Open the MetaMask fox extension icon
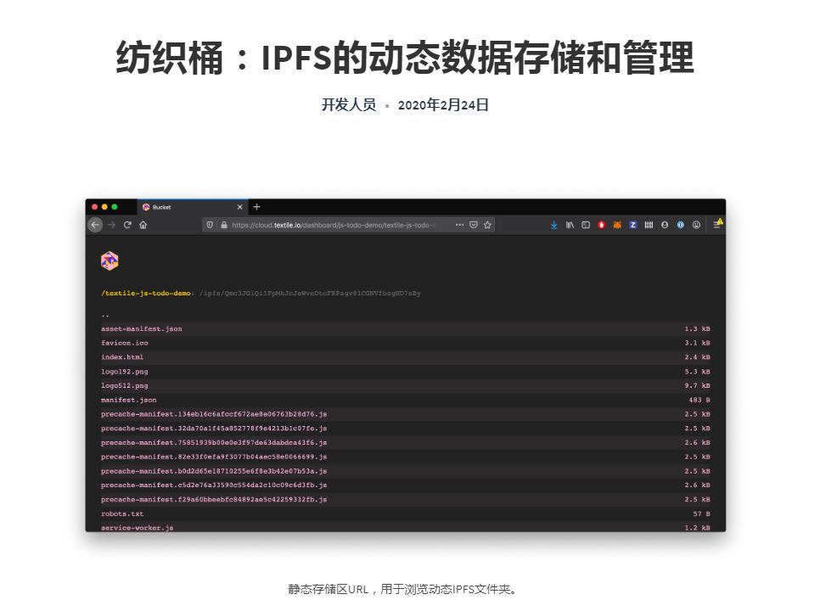Image resolution: width=820 pixels, height=611 pixels. click(617, 225)
